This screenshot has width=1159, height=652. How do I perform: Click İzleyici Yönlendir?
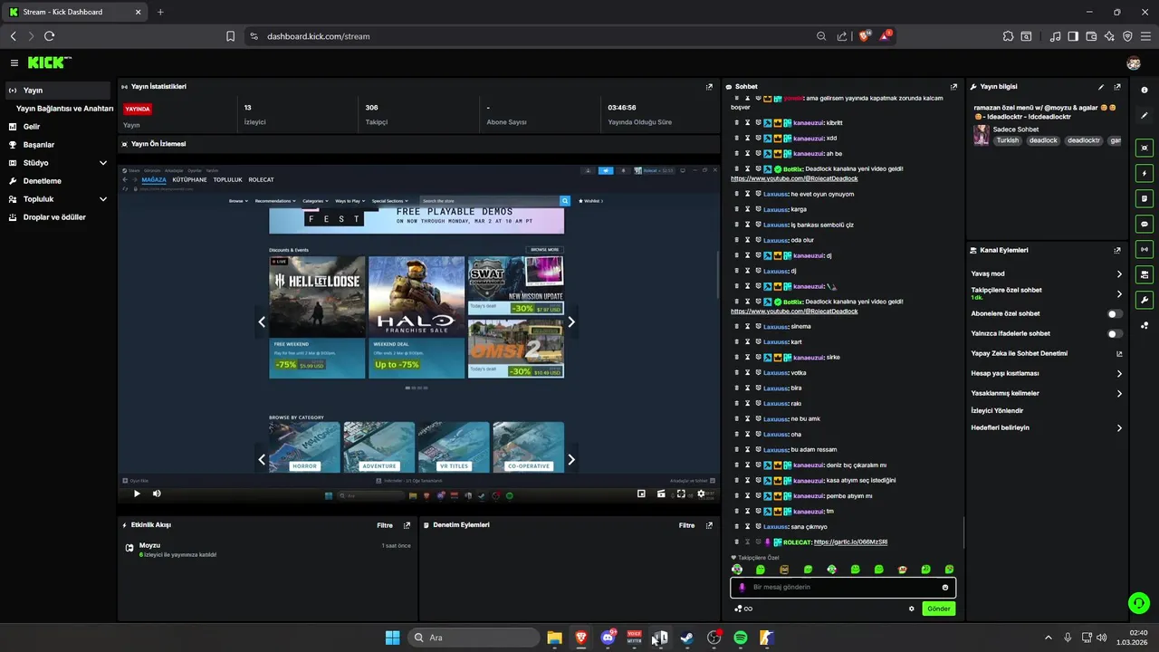pos(997,410)
